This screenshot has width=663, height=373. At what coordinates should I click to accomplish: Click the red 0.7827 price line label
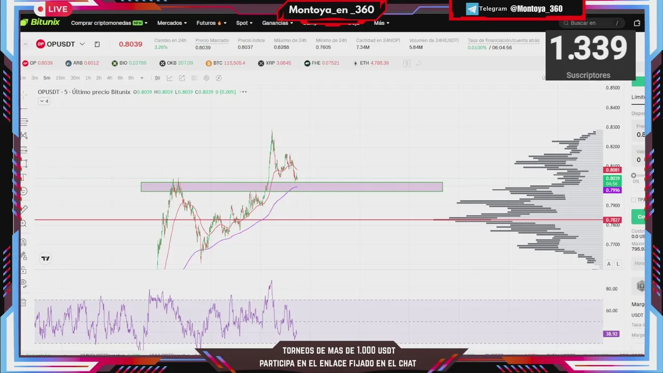[x=612, y=220]
